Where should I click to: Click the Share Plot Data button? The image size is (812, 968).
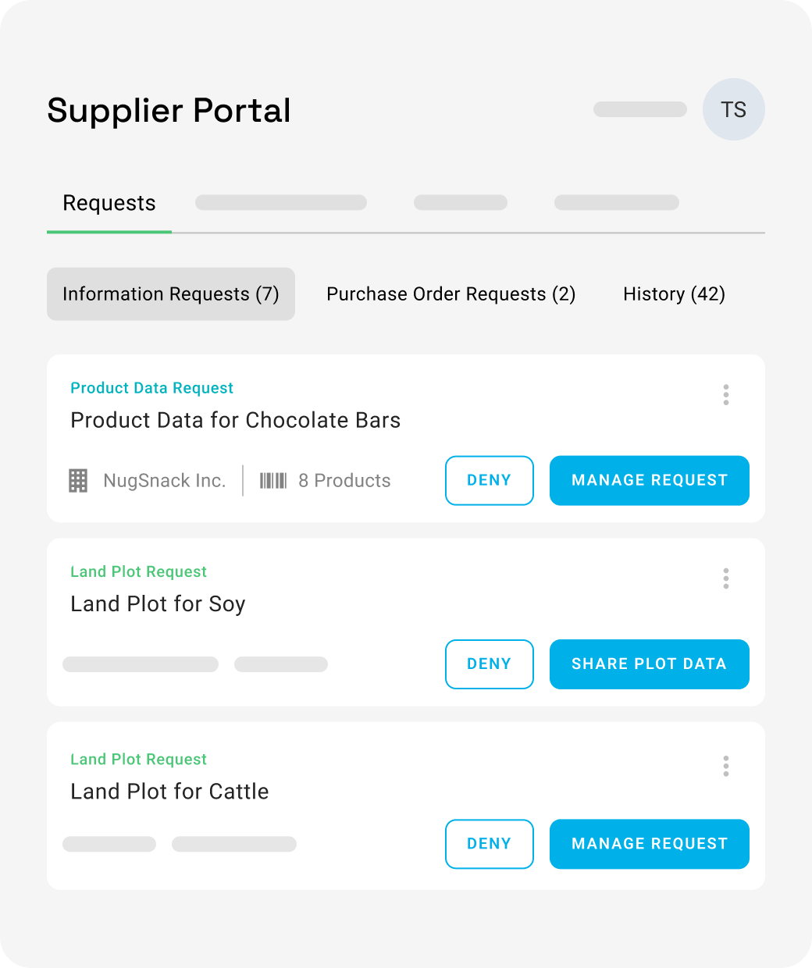[x=650, y=664]
